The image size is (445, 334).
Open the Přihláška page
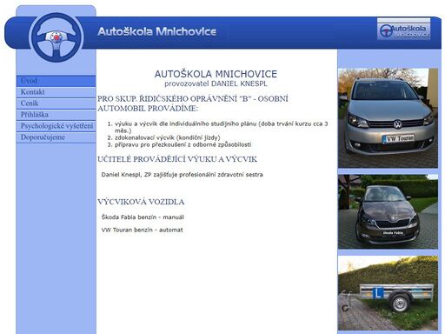[x=56, y=115]
